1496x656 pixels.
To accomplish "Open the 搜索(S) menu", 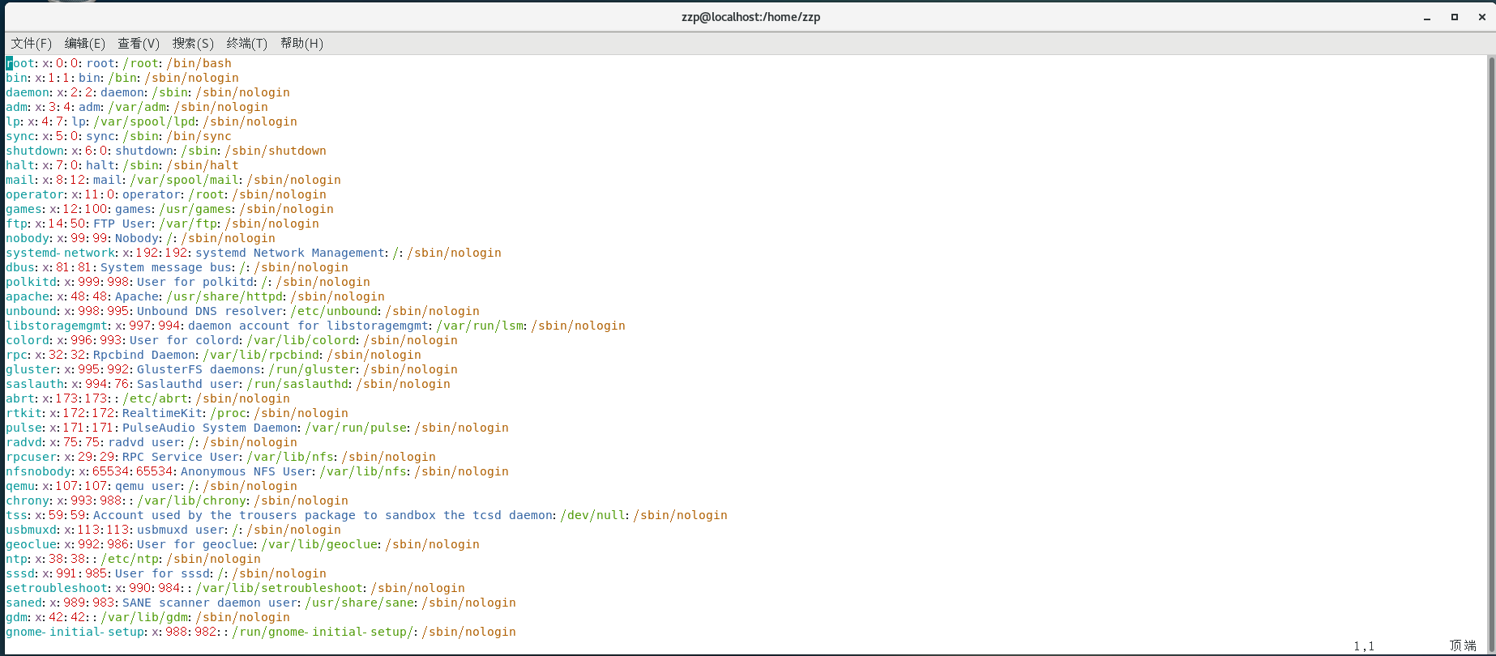I will (x=193, y=43).
